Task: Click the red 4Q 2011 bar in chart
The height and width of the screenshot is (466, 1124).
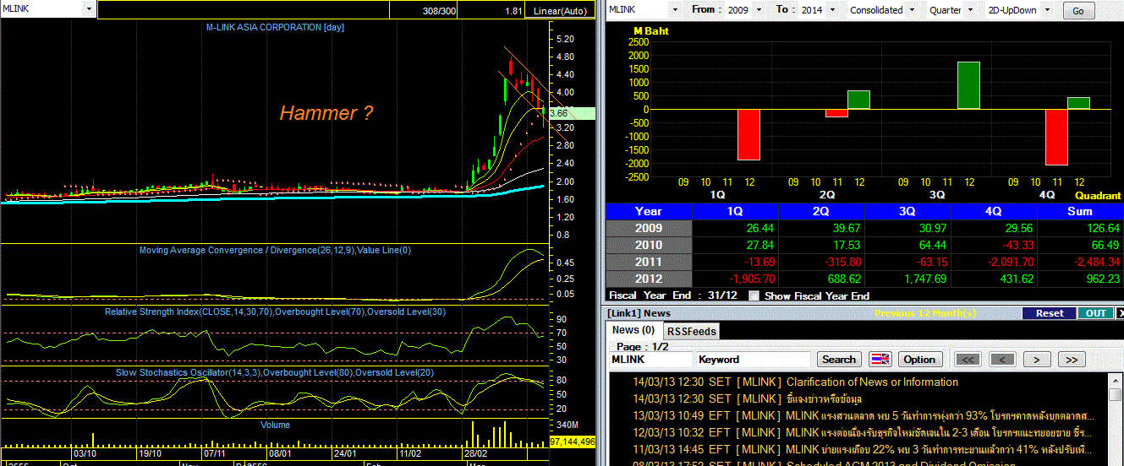Action: click(x=1056, y=137)
